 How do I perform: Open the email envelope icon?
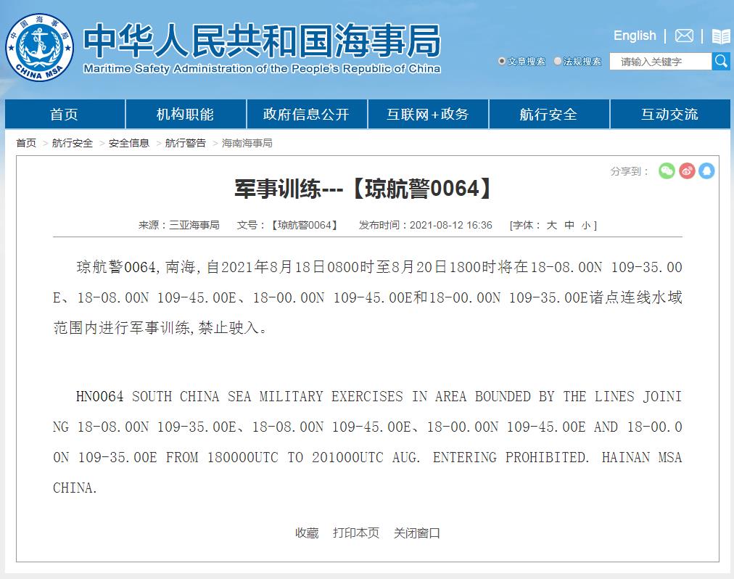coord(684,36)
